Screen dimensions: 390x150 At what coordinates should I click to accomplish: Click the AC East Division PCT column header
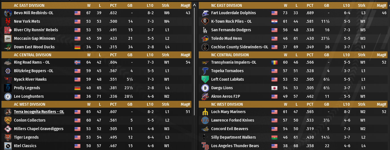click(x=113, y=5)
